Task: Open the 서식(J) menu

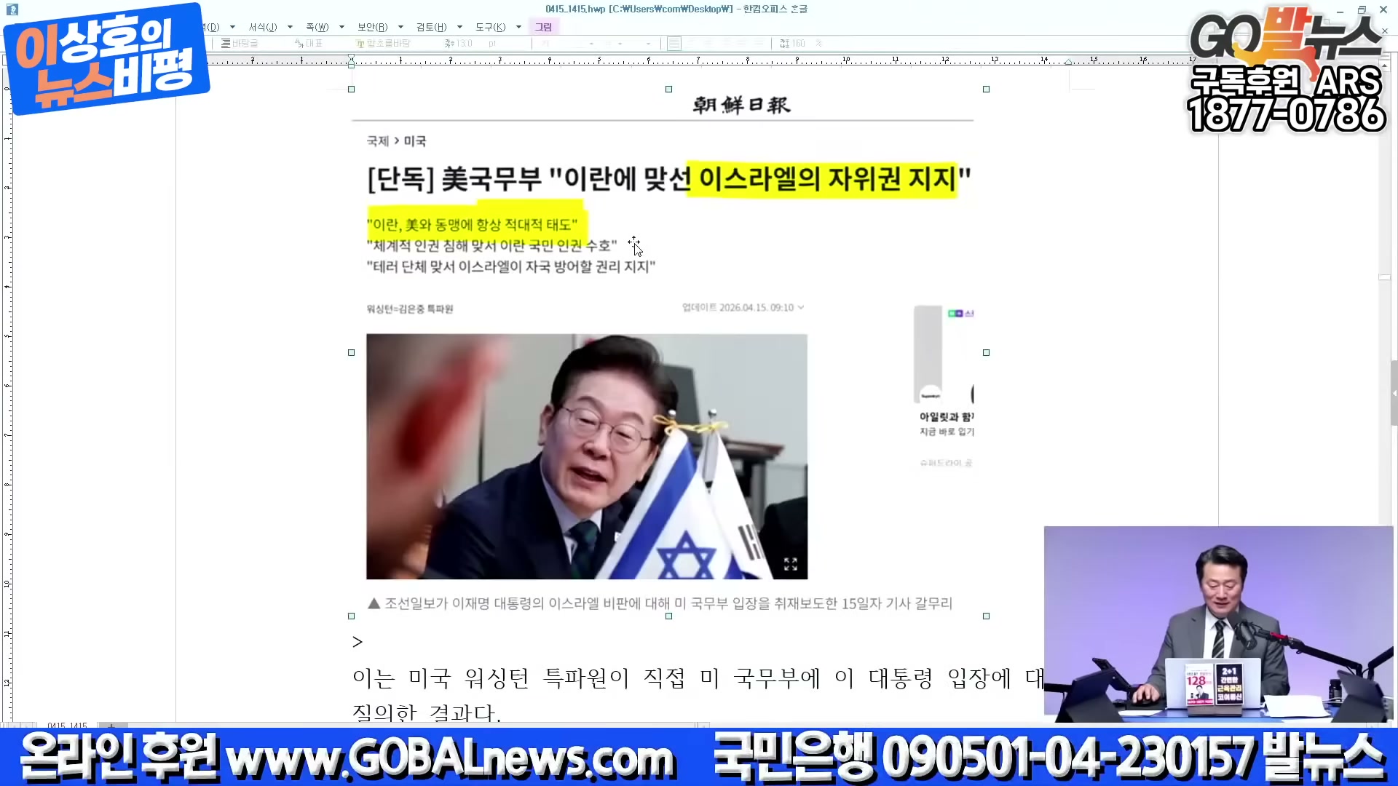Action: coord(262,27)
